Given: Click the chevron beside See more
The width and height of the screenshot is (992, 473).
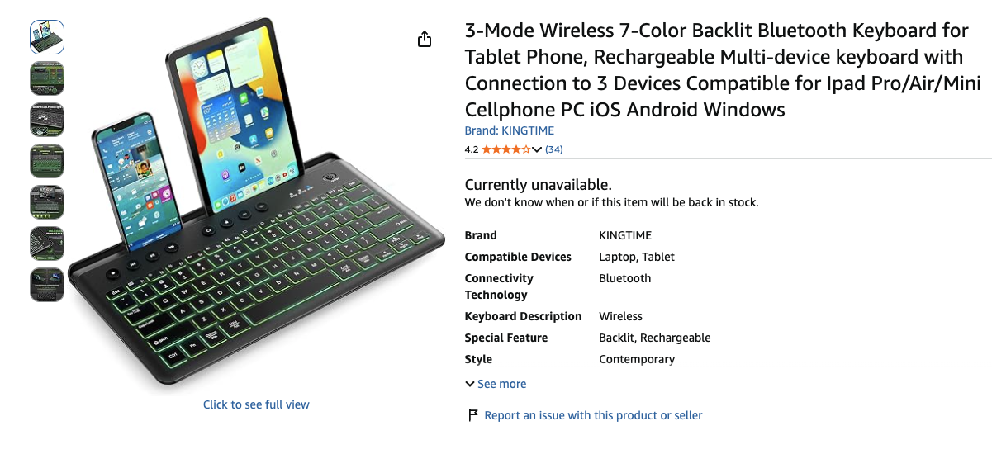Looking at the screenshot, I should (470, 384).
